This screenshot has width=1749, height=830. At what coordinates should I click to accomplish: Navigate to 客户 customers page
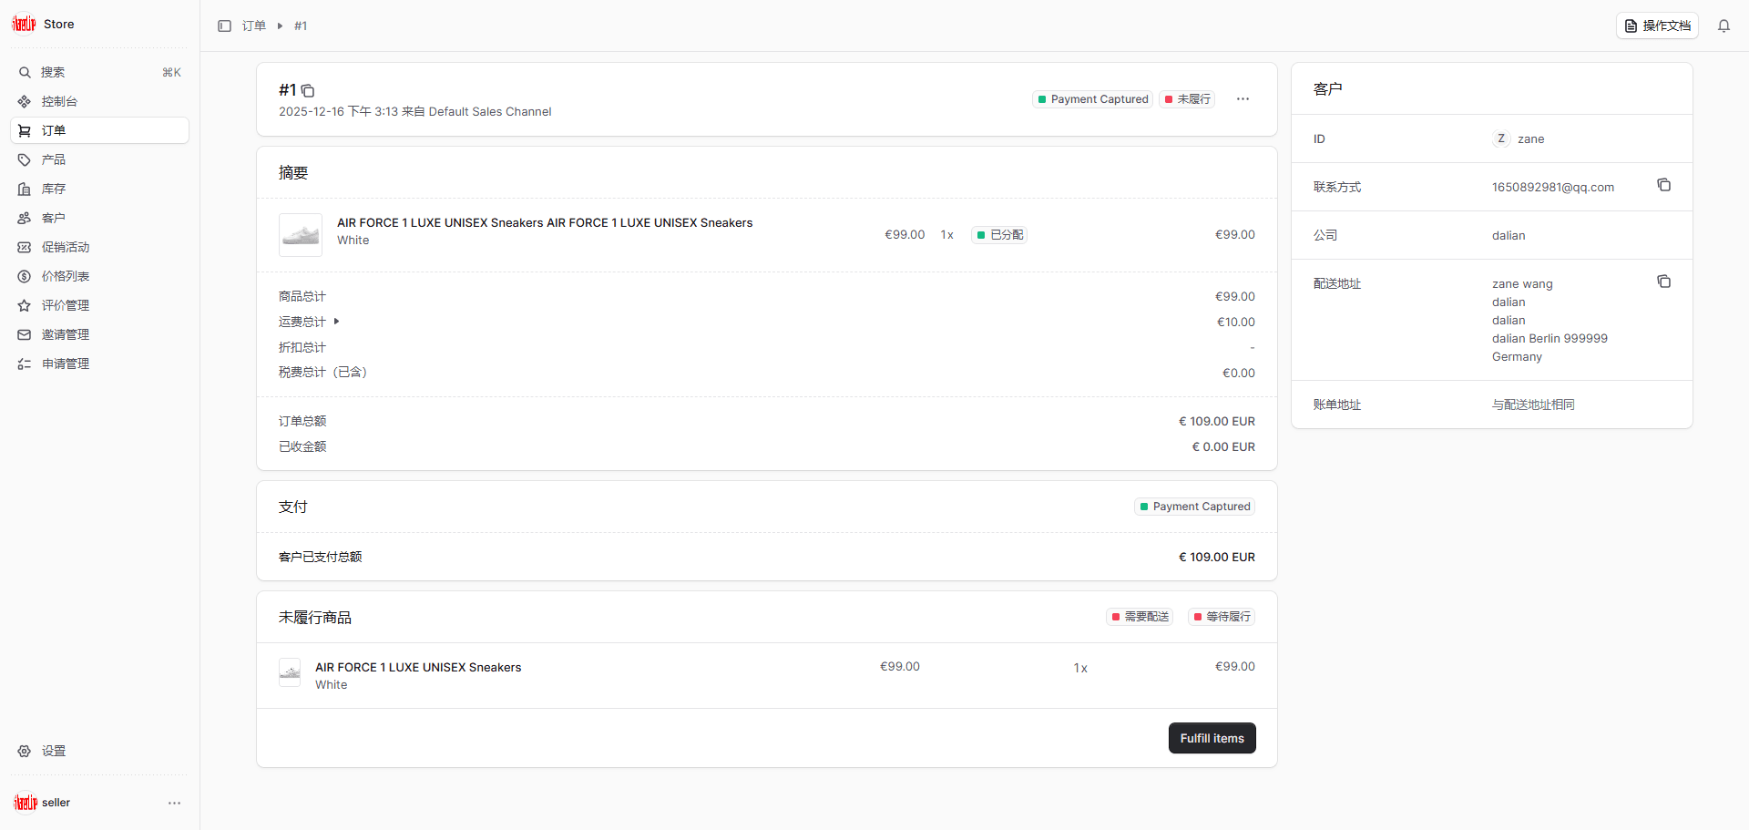point(54,218)
